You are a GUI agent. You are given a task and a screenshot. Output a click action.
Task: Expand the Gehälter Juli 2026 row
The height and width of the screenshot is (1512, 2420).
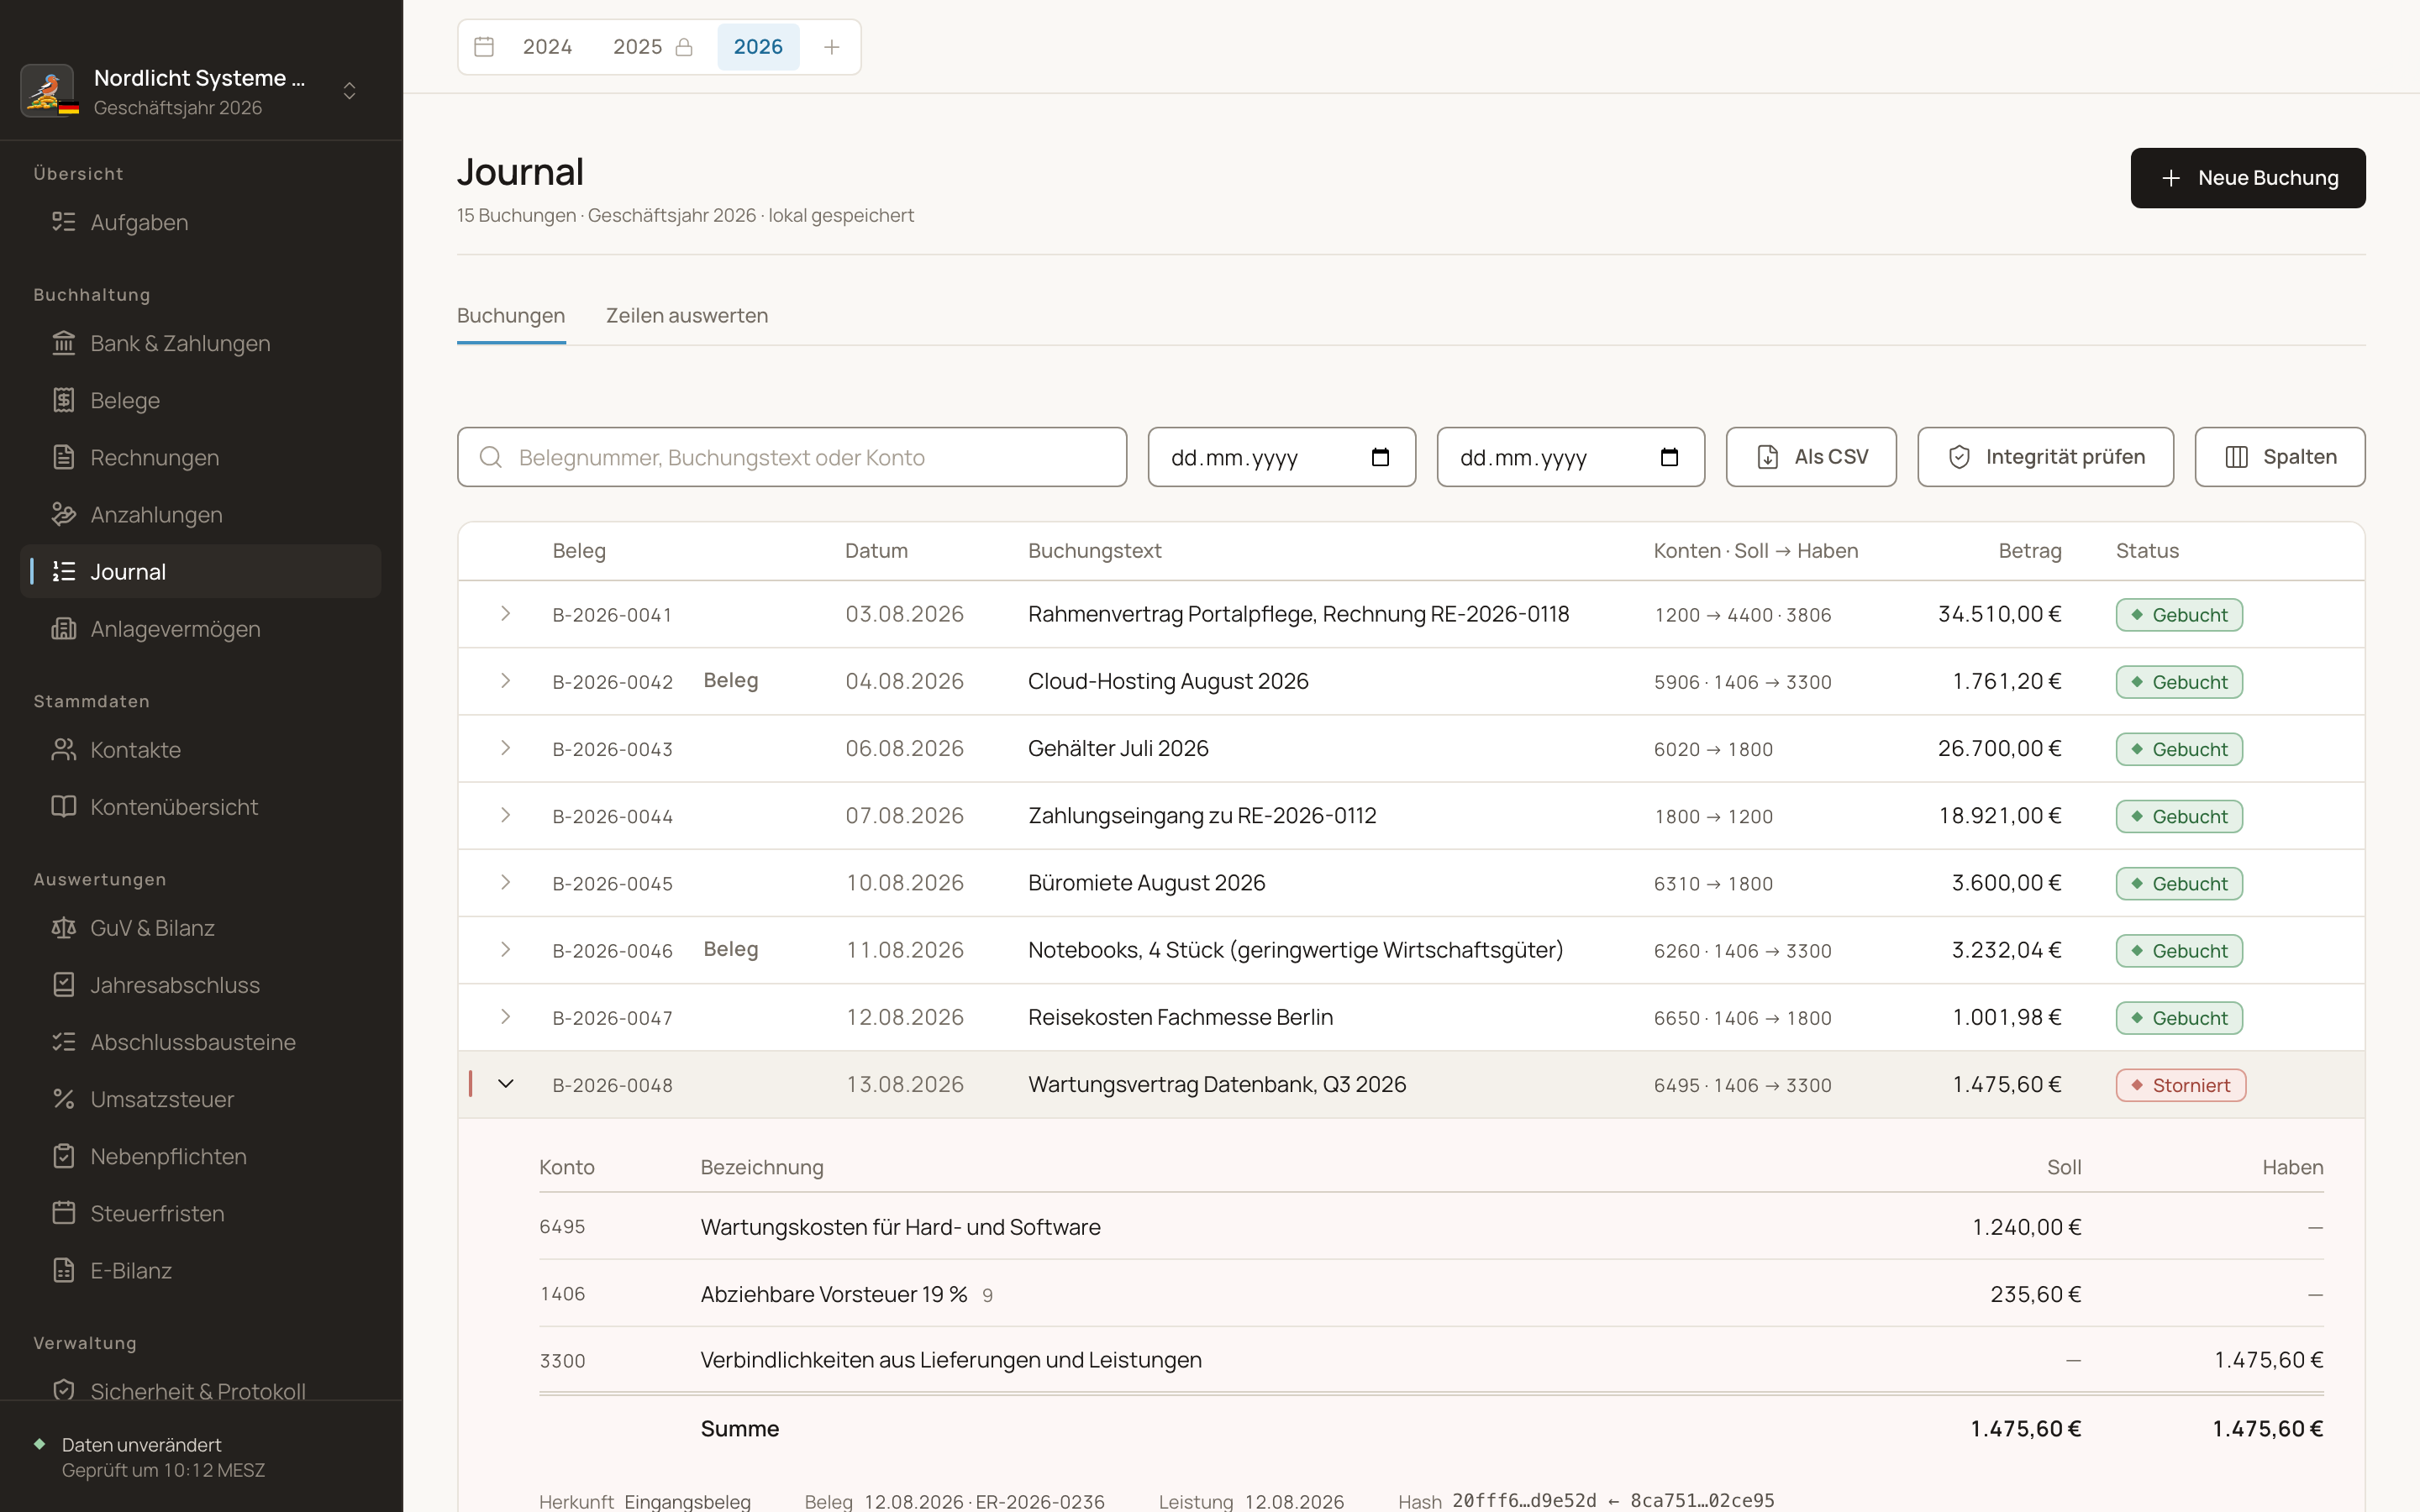coord(506,748)
